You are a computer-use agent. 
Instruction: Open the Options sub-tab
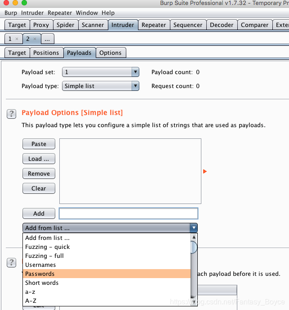(111, 53)
